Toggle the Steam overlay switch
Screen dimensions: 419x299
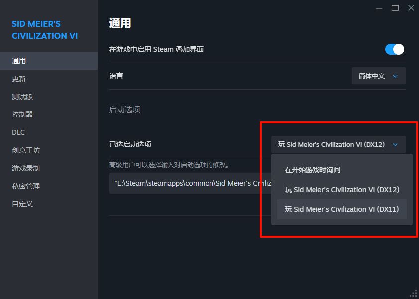pos(395,49)
